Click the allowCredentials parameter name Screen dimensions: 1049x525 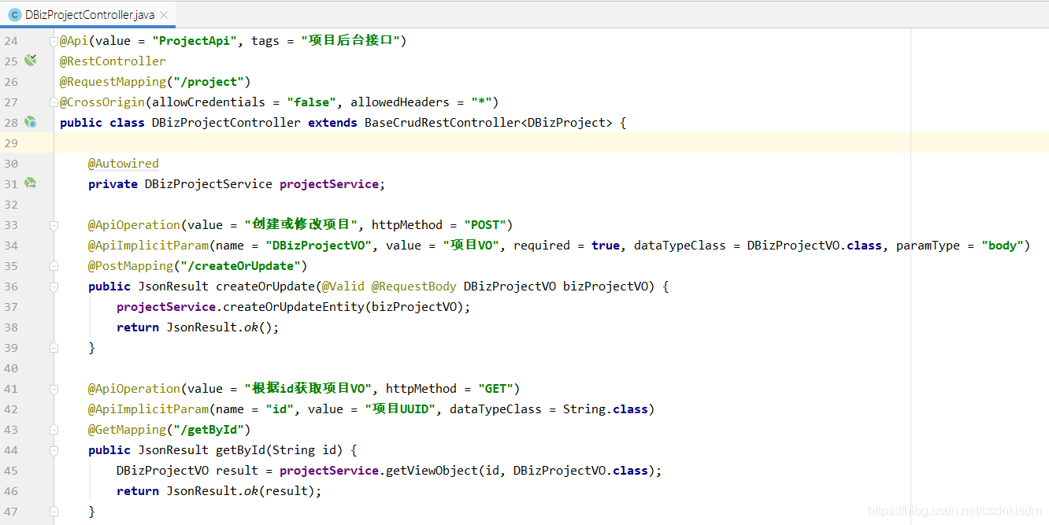click(x=209, y=102)
